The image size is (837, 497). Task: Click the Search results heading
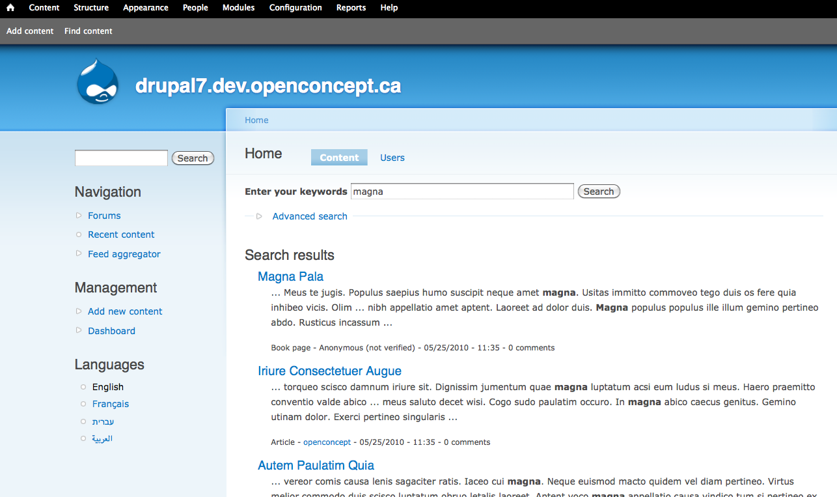(x=290, y=255)
